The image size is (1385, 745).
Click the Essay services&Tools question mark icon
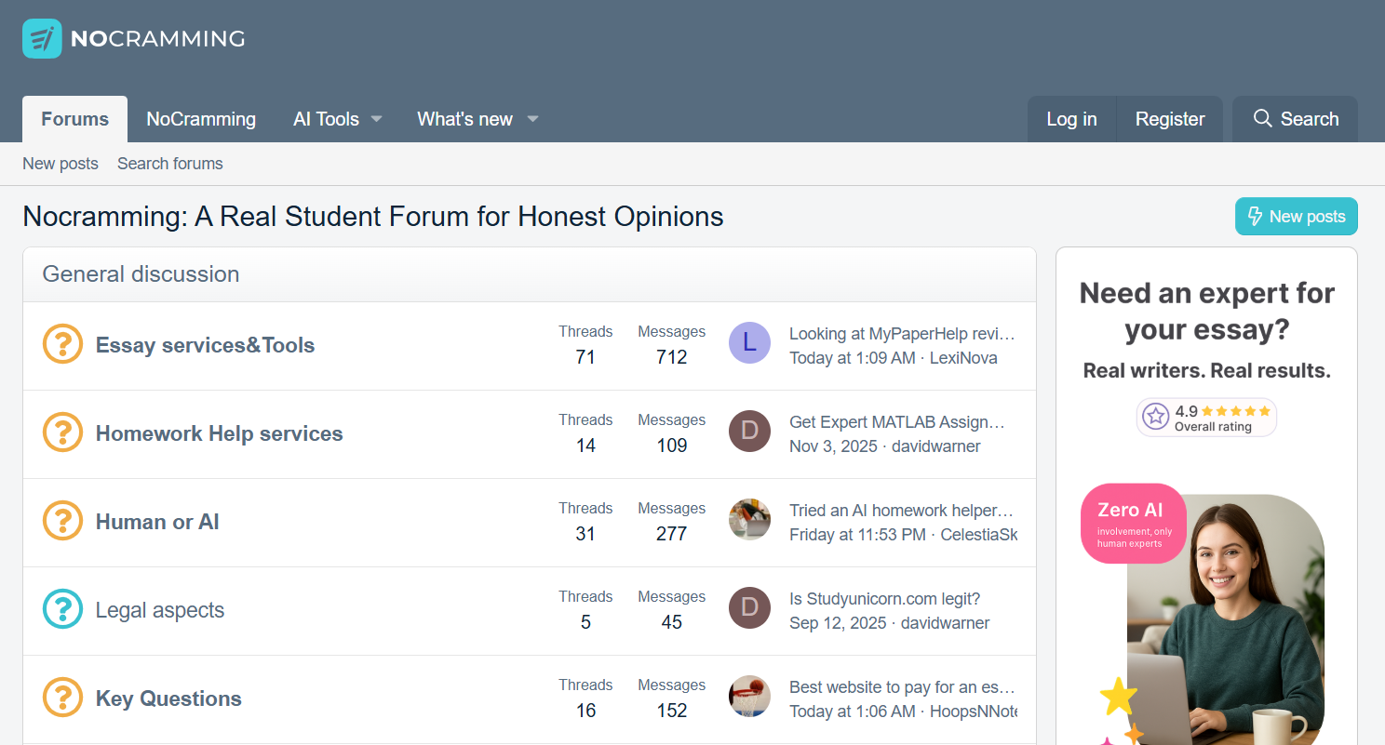coord(63,345)
